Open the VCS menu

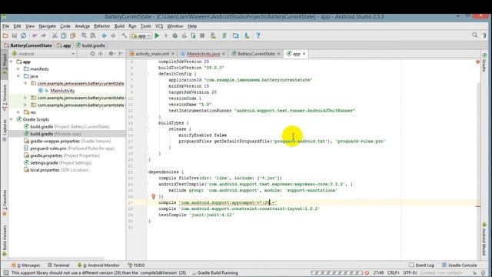(x=159, y=26)
